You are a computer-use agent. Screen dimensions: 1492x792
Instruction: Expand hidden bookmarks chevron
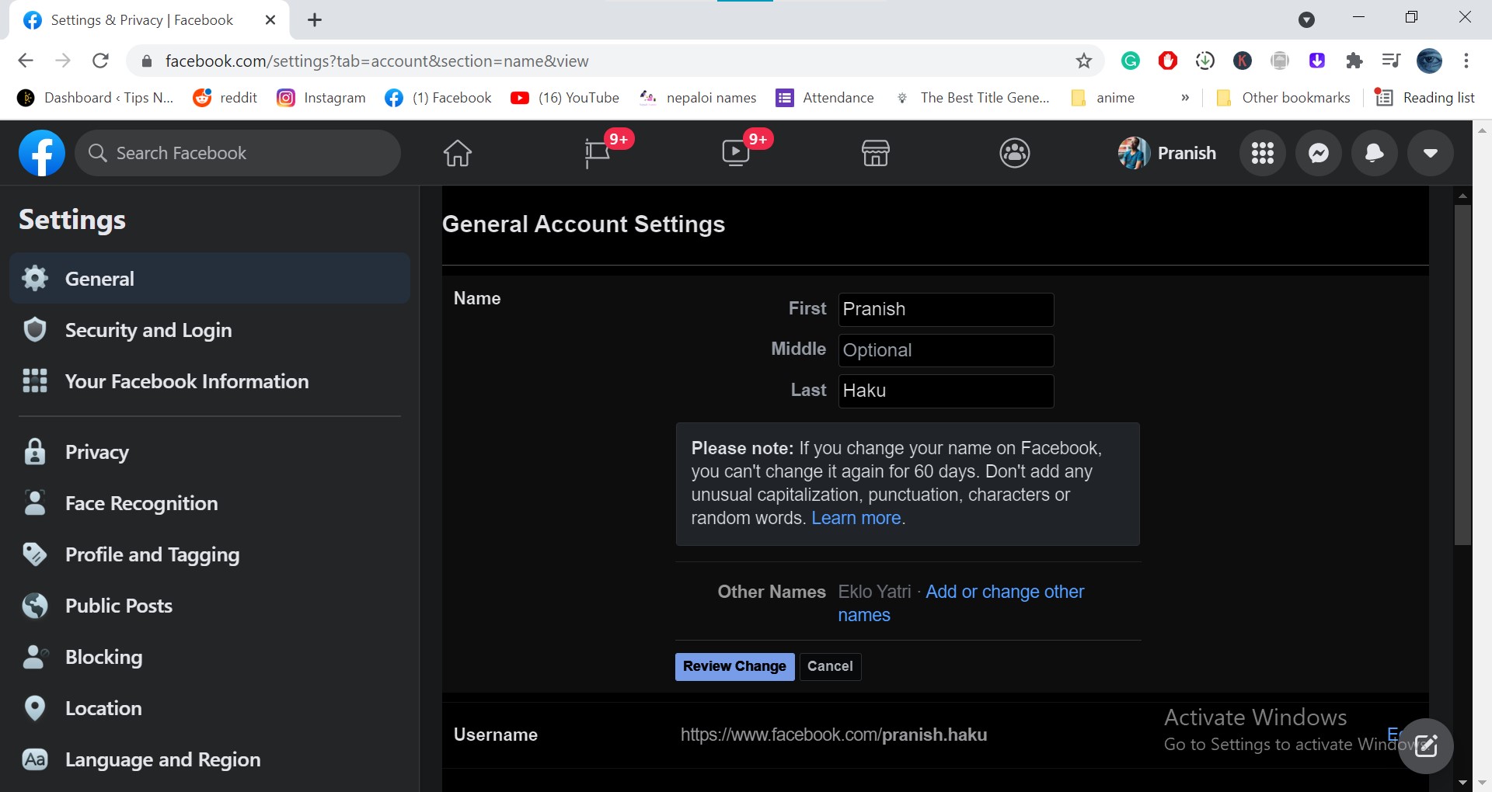[x=1185, y=98]
